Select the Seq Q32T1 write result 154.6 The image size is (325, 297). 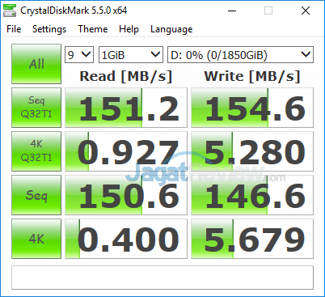pyautogui.click(x=252, y=108)
